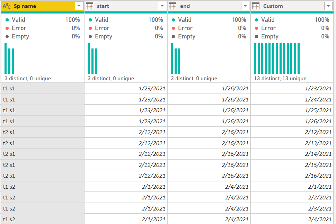This screenshot has width=336, height=224.
Task: Select the Custom column header
Action: tap(292, 6)
